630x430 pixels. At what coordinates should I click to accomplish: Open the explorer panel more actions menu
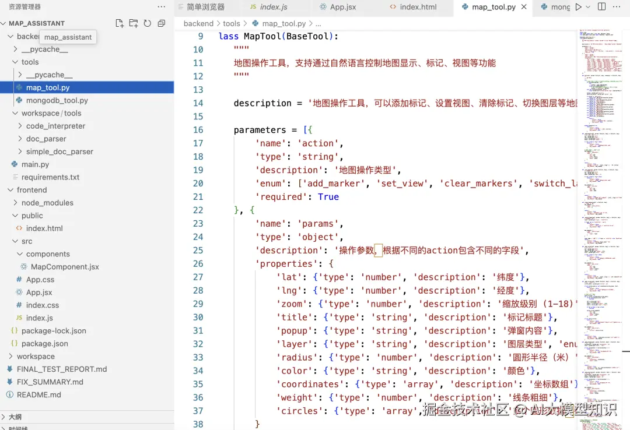tap(162, 7)
